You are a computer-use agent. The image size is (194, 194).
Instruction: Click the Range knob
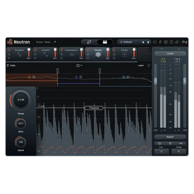(21, 100)
